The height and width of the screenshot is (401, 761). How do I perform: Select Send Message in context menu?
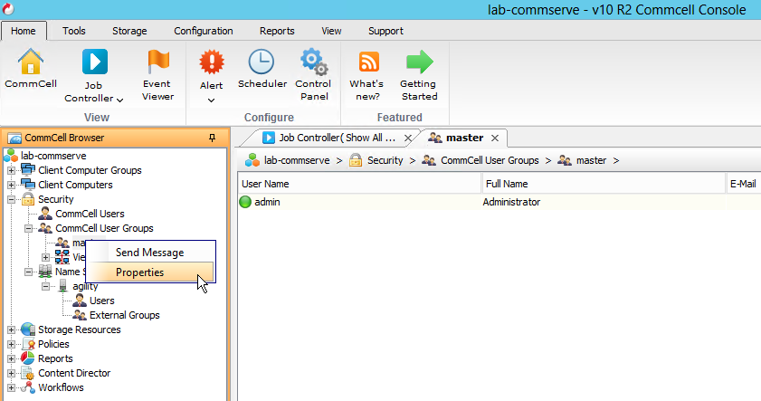[149, 253]
